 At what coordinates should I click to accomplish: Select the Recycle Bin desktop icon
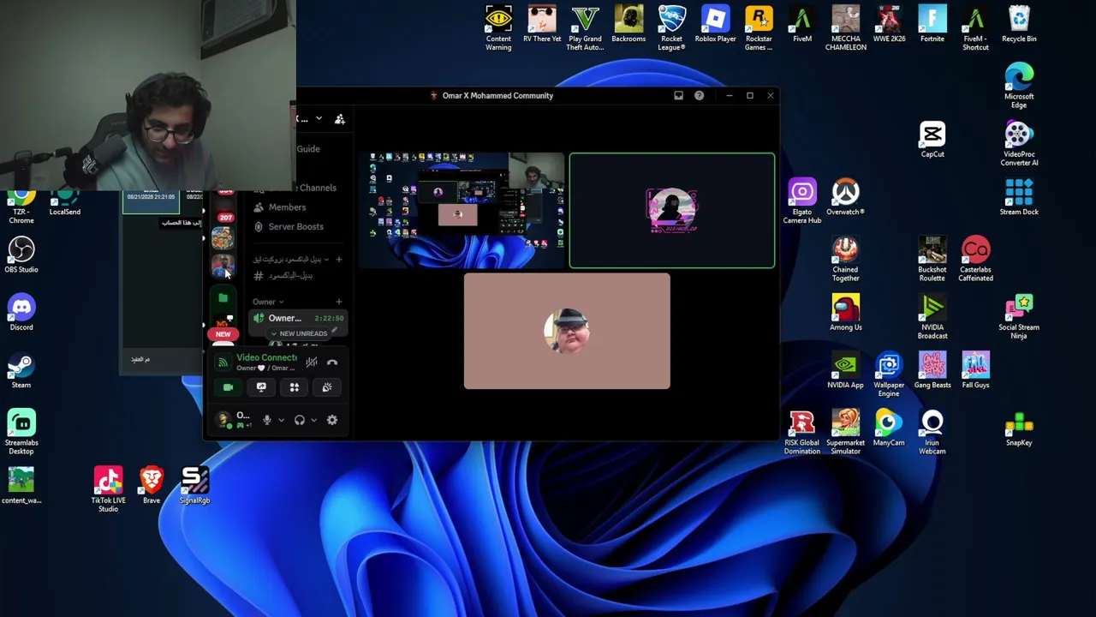(1019, 24)
